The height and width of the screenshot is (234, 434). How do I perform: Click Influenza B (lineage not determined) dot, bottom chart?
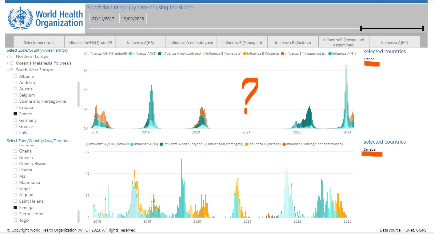(284, 144)
